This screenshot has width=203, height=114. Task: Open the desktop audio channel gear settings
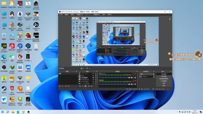point(135,84)
